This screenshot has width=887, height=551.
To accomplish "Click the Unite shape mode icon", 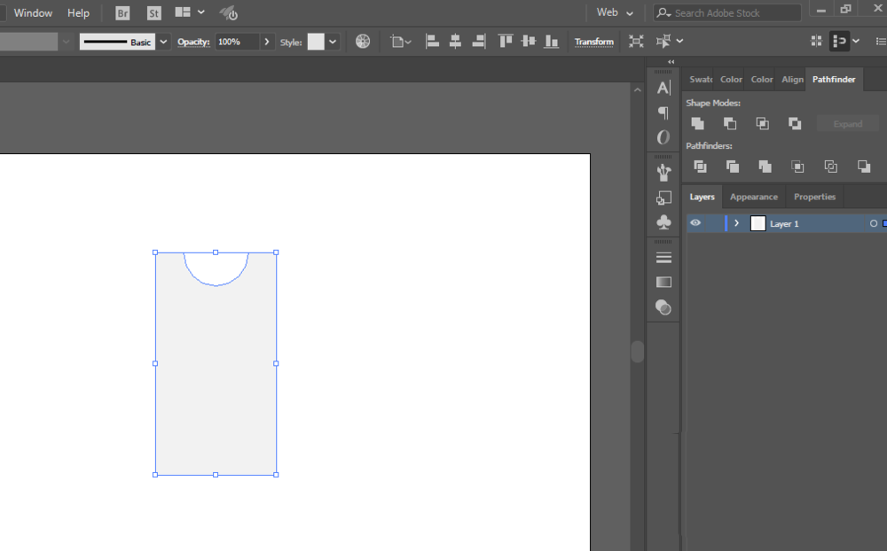I will (698, 124).
